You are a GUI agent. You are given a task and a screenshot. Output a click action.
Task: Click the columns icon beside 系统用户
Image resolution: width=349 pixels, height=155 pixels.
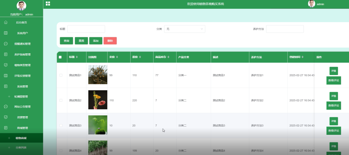[x=6, y=33]
